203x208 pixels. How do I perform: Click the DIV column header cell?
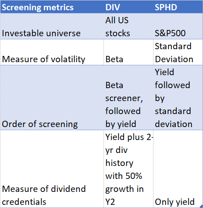[x=128, y=7]
